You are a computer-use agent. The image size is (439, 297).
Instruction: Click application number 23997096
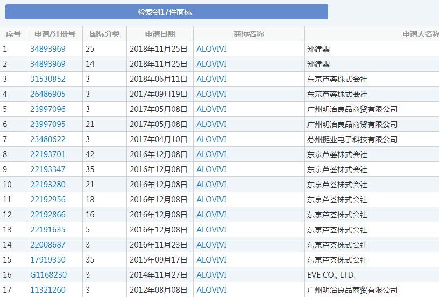point(48,109)
